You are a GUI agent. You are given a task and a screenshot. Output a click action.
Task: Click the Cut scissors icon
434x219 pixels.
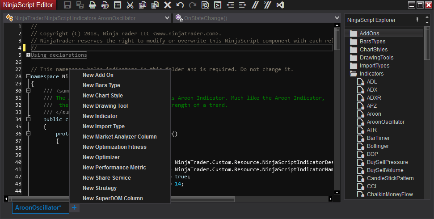[130, 5]
